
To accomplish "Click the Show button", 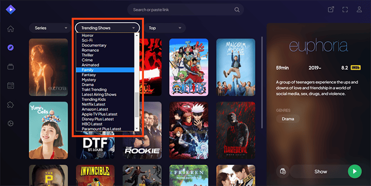I will pyautogui.click(x=321, y=172).
